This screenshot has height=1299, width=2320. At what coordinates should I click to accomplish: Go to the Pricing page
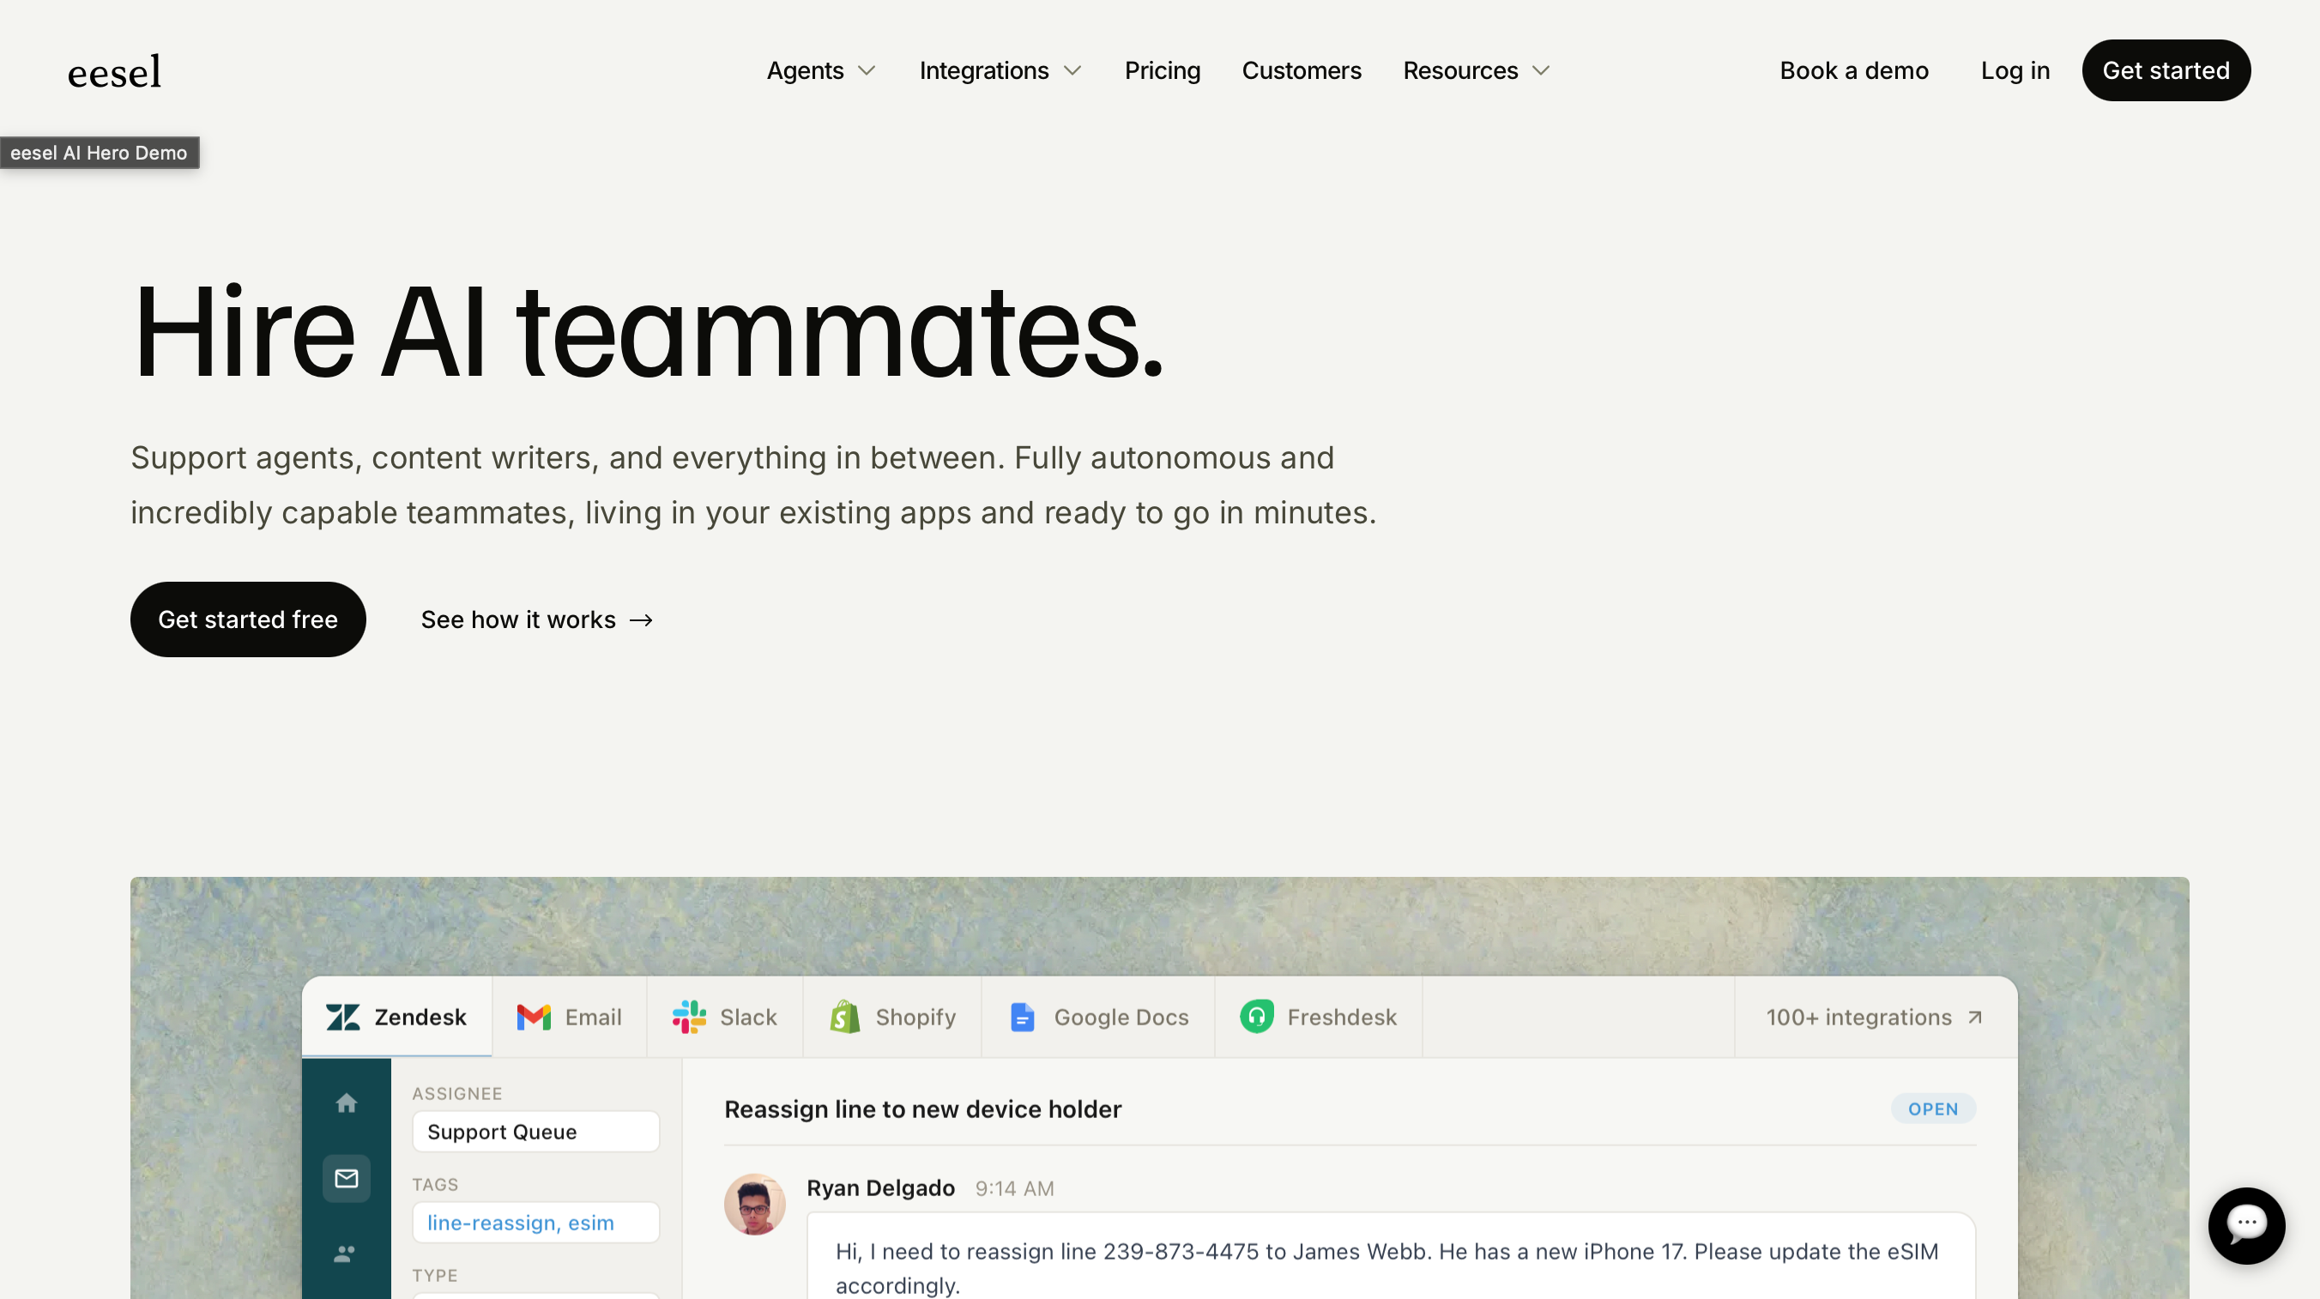[1162, 70]
